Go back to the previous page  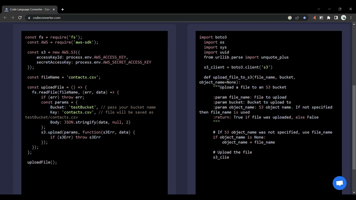(x=5, y=17)
